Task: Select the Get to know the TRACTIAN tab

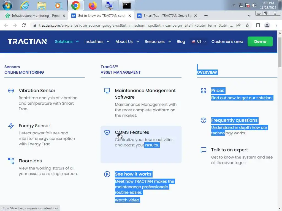Action: tap(101, 16)
